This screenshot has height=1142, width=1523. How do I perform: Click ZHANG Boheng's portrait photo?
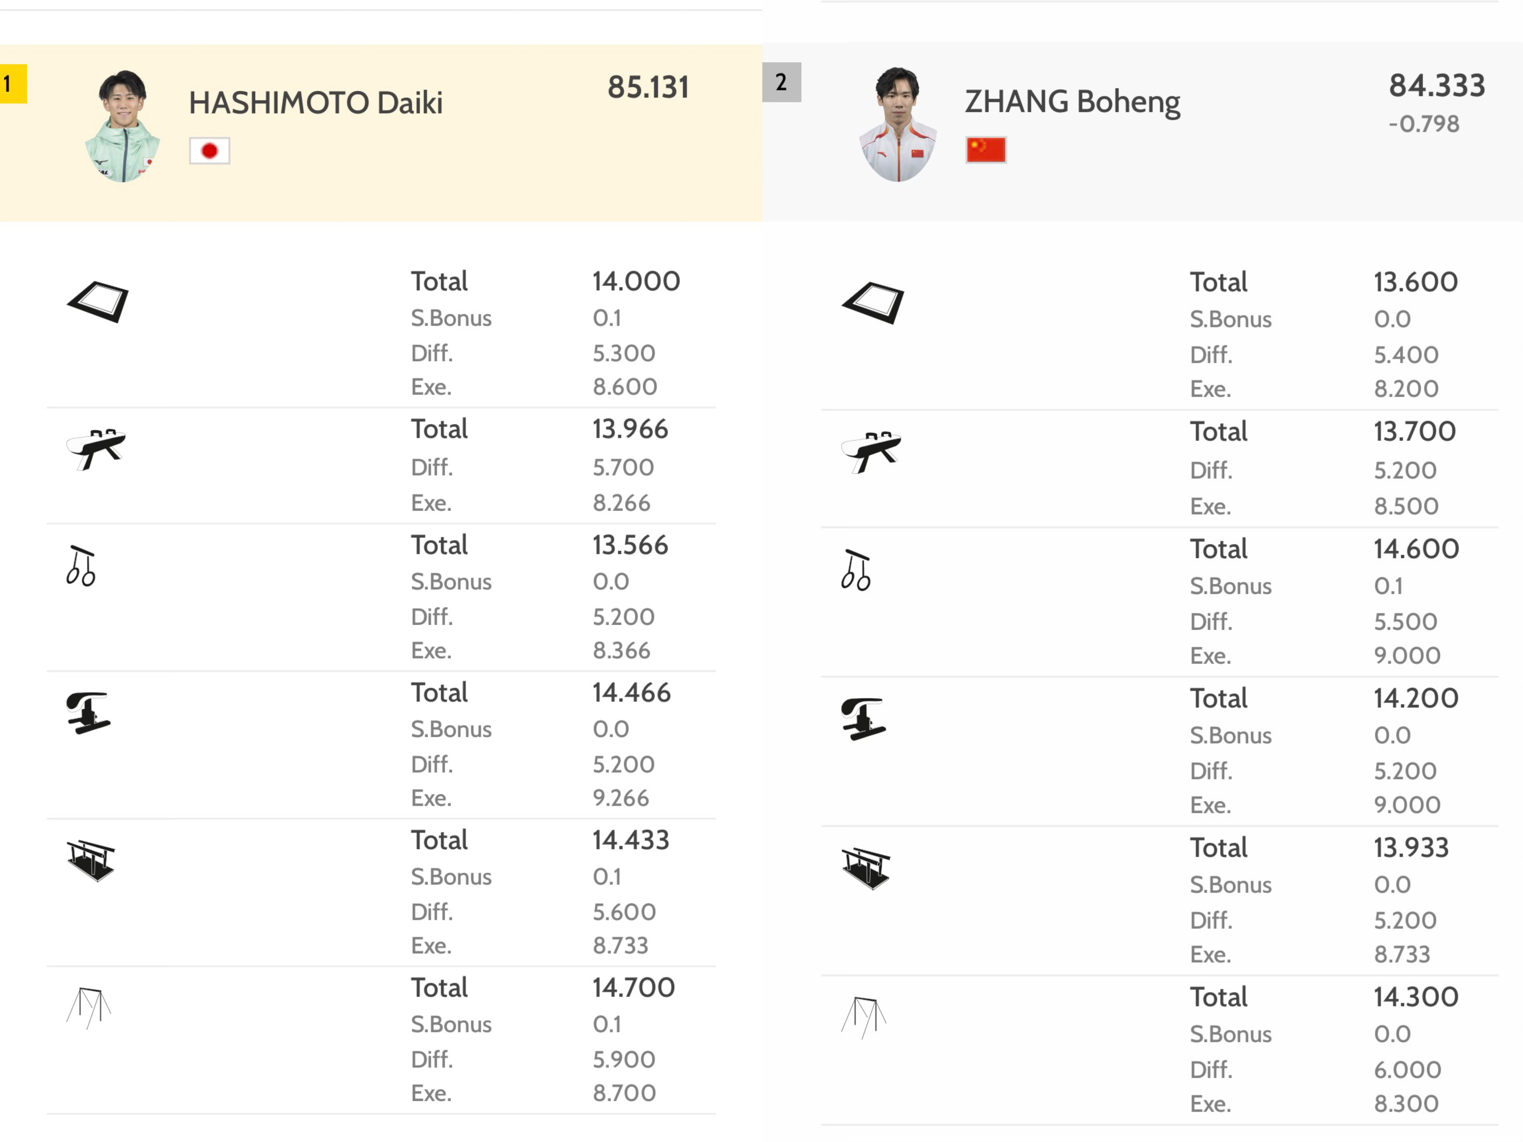click(897, 125)
